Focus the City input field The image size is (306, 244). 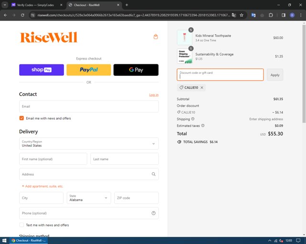click(x=42, y=198)
